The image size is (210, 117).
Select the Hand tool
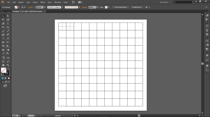3,65
